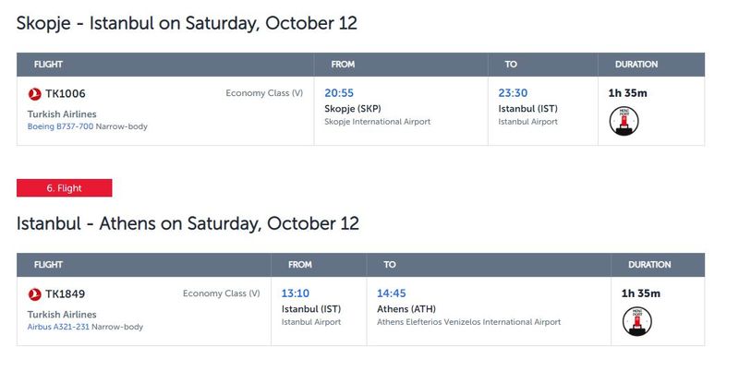Click the 23:30 arrival time in Istanbul
739x371 pixels.
tap(513, 92)
